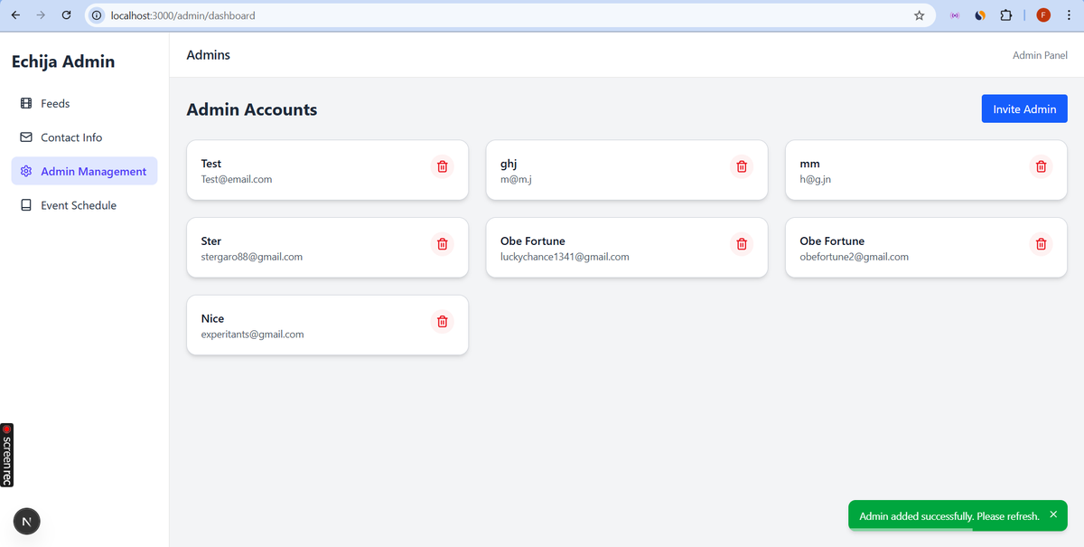Screen dimensions: 1084x547
Task: Open the Event Schedule section
Action: click(85, 205)
